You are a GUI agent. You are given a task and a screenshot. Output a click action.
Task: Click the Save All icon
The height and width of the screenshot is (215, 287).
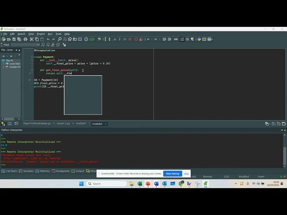19,39
